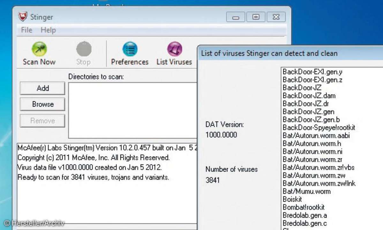Click the DAT Version value 1000.0000
The width and height of the screenshot is (383, 230).
tap(221, 135)
